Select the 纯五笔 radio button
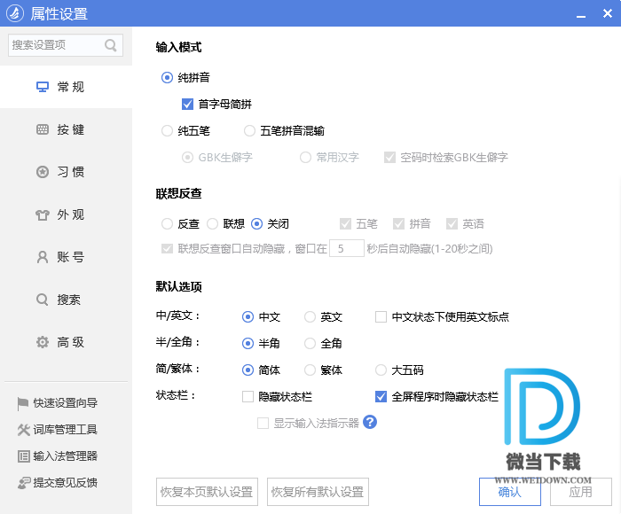621x514 pixels. click(x=168, y=130)
